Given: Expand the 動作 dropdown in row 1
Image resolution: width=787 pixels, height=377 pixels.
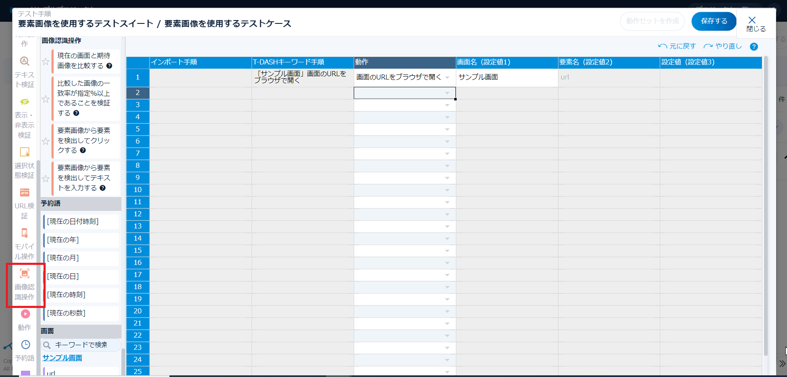Looking at the screenshot, I should click(x=447, y=78).
